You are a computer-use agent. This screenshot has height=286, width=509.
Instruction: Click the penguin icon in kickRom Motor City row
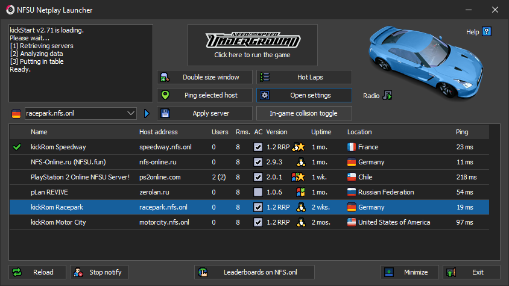(301, 222)
